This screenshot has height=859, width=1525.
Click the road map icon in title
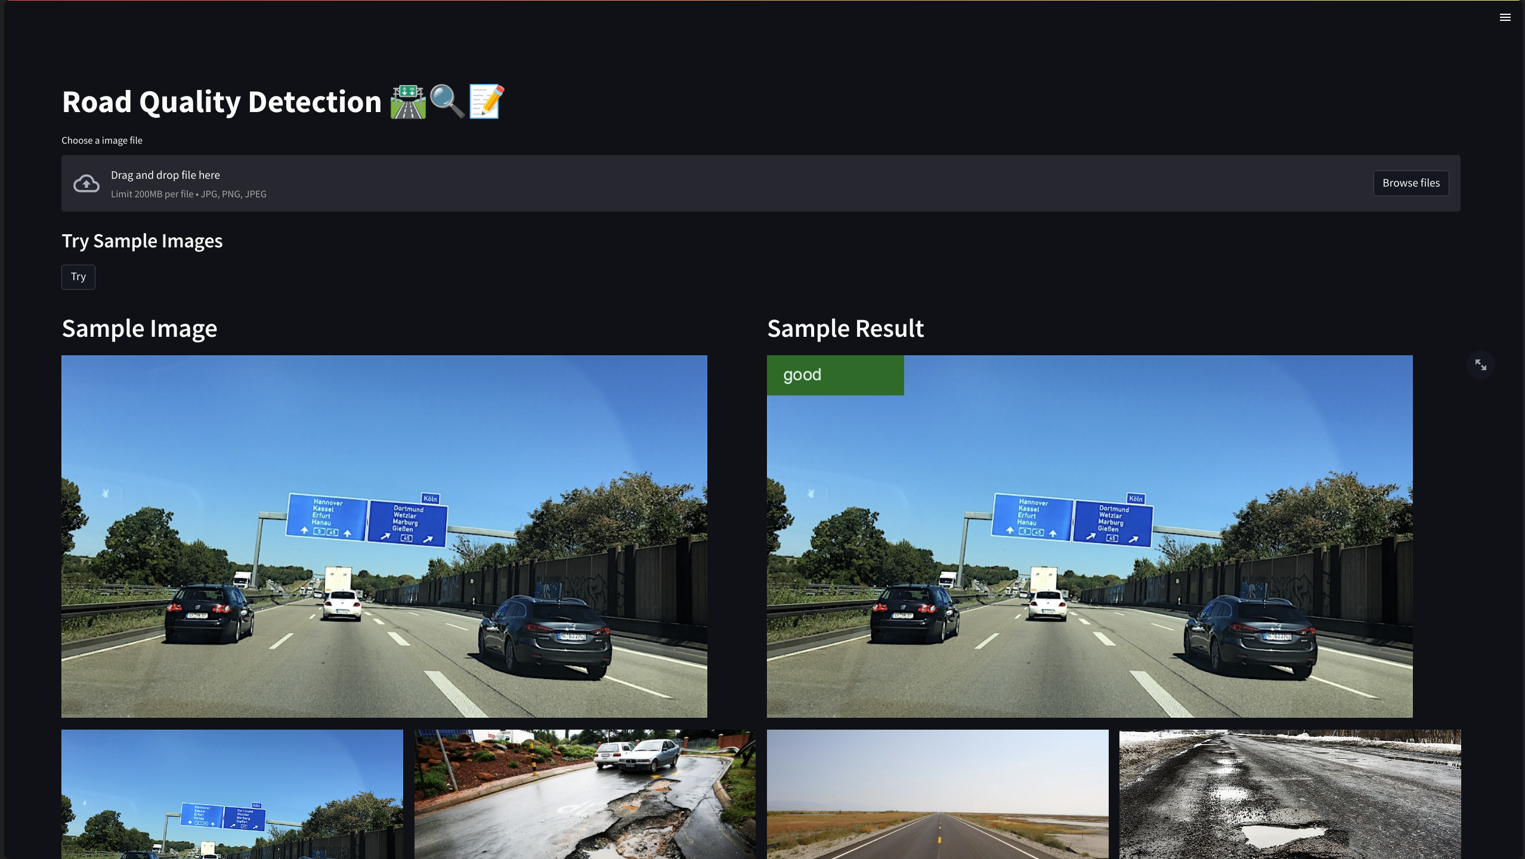[407, 100]
